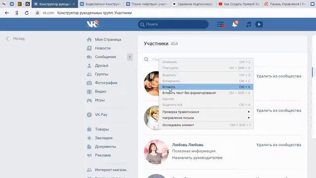Click the browser back arrow
Viewport: 316px width, 178px height.
point(7,13)
